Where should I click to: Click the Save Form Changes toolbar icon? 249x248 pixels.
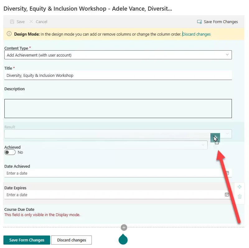(200, 22)
